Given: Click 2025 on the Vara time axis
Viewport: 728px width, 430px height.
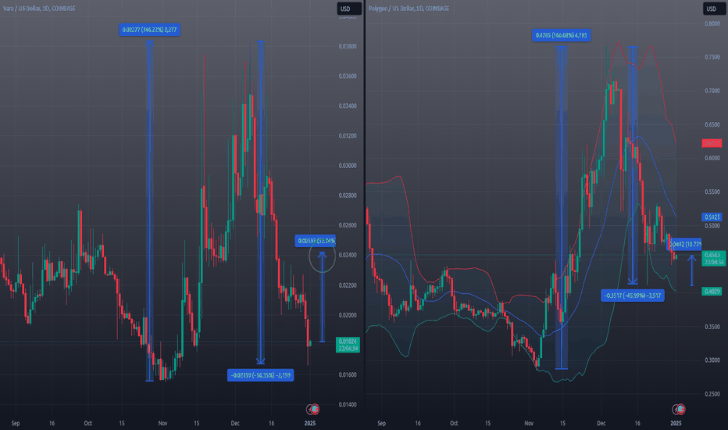Looking at the screenshot, I should [x=309, y=424].
